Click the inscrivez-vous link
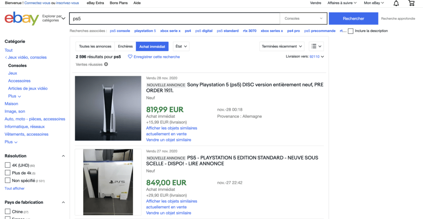The image size is (423, 219). 67,3
